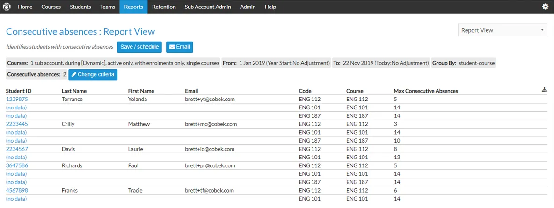This screenshot has height=208, width=554.
Task: Select first name Laurie
Action: (x=135, y=149)
